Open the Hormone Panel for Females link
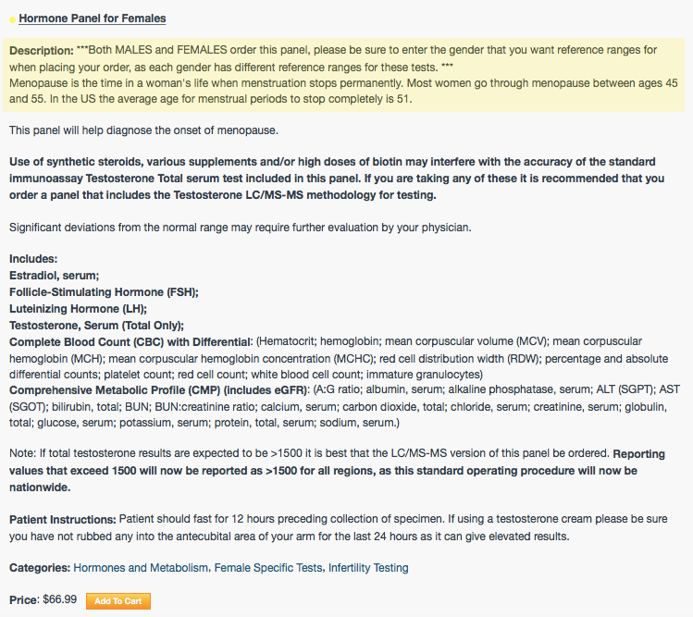Image resolution: width=693 pixels, height=617 pixels. [92, 19]
